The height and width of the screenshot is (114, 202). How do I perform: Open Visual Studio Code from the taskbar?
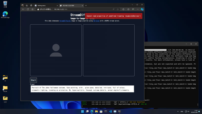pos(110,111)
